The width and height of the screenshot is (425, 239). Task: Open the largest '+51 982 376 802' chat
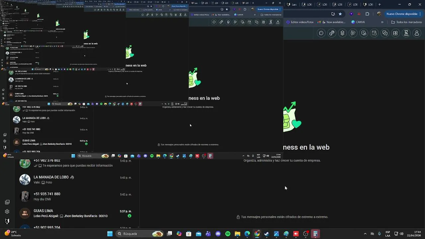click(76, 163)
